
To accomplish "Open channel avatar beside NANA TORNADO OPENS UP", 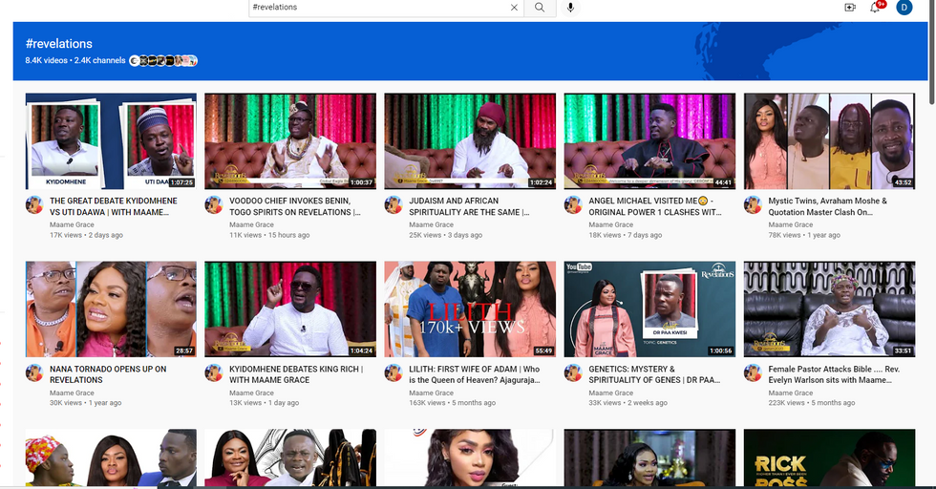I will pos(34,373).
